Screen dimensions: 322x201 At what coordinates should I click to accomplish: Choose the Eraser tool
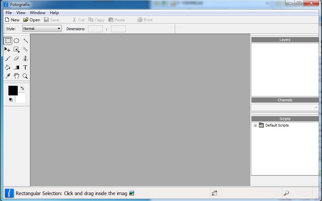pyautogui.click(x=16, y=59)
